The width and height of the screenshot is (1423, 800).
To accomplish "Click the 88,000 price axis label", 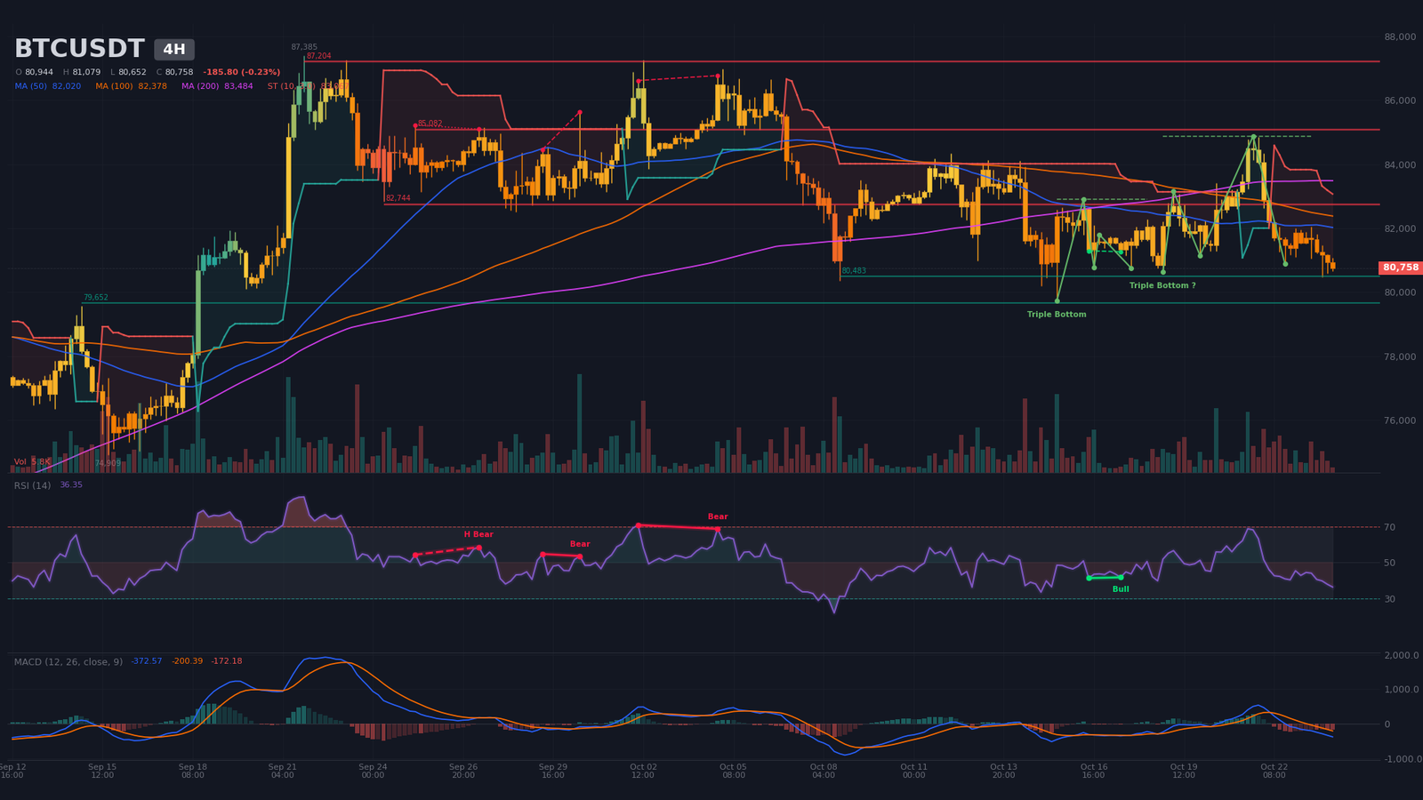I will tap(1400, 37).
